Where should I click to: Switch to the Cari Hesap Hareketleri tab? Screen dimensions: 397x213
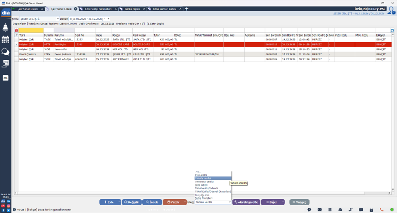click(x=97, y=9)
